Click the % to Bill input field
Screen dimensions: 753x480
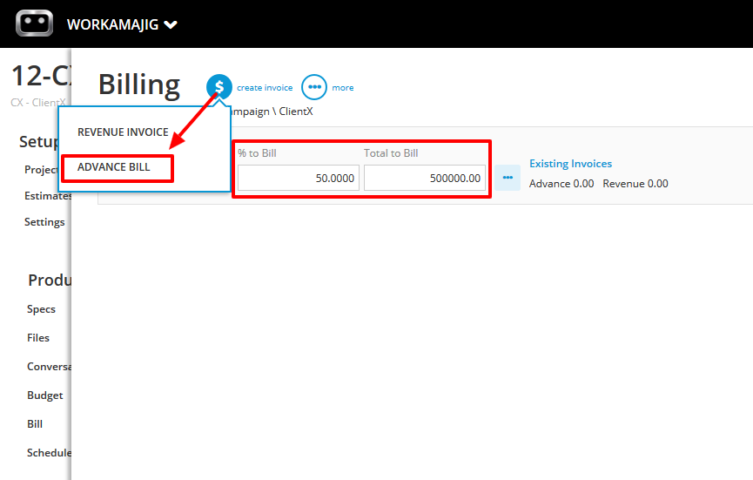(x=299, y=178)
